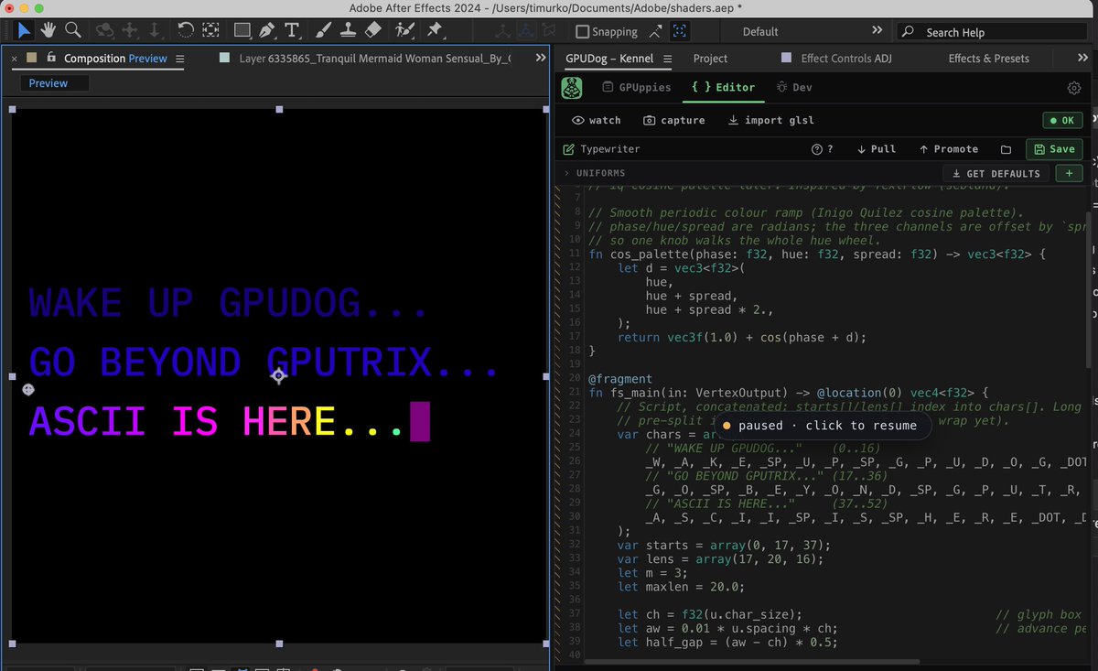
Task: Toggle the Composition panel lock icon
Action: pyautogui.click(x=51, y=58)
